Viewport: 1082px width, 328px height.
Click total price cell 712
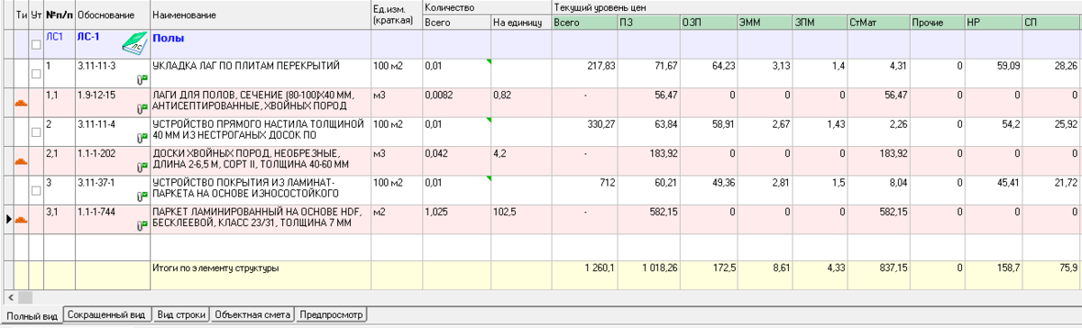click(584, 189)
